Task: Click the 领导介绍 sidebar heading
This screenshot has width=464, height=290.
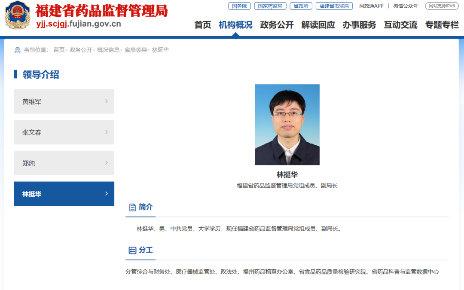Action: (x=41, y=75)
